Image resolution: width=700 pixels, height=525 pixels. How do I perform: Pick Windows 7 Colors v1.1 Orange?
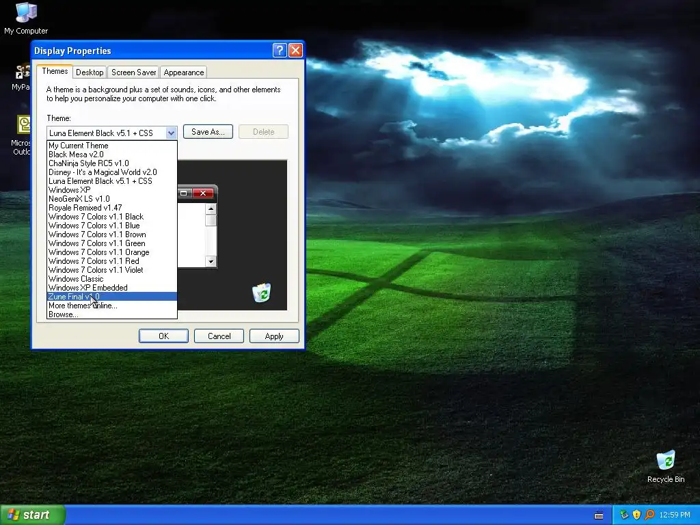point(112,252)
